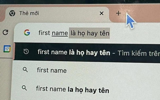Close the "Thẻ mới" tab

click(101, 13)
